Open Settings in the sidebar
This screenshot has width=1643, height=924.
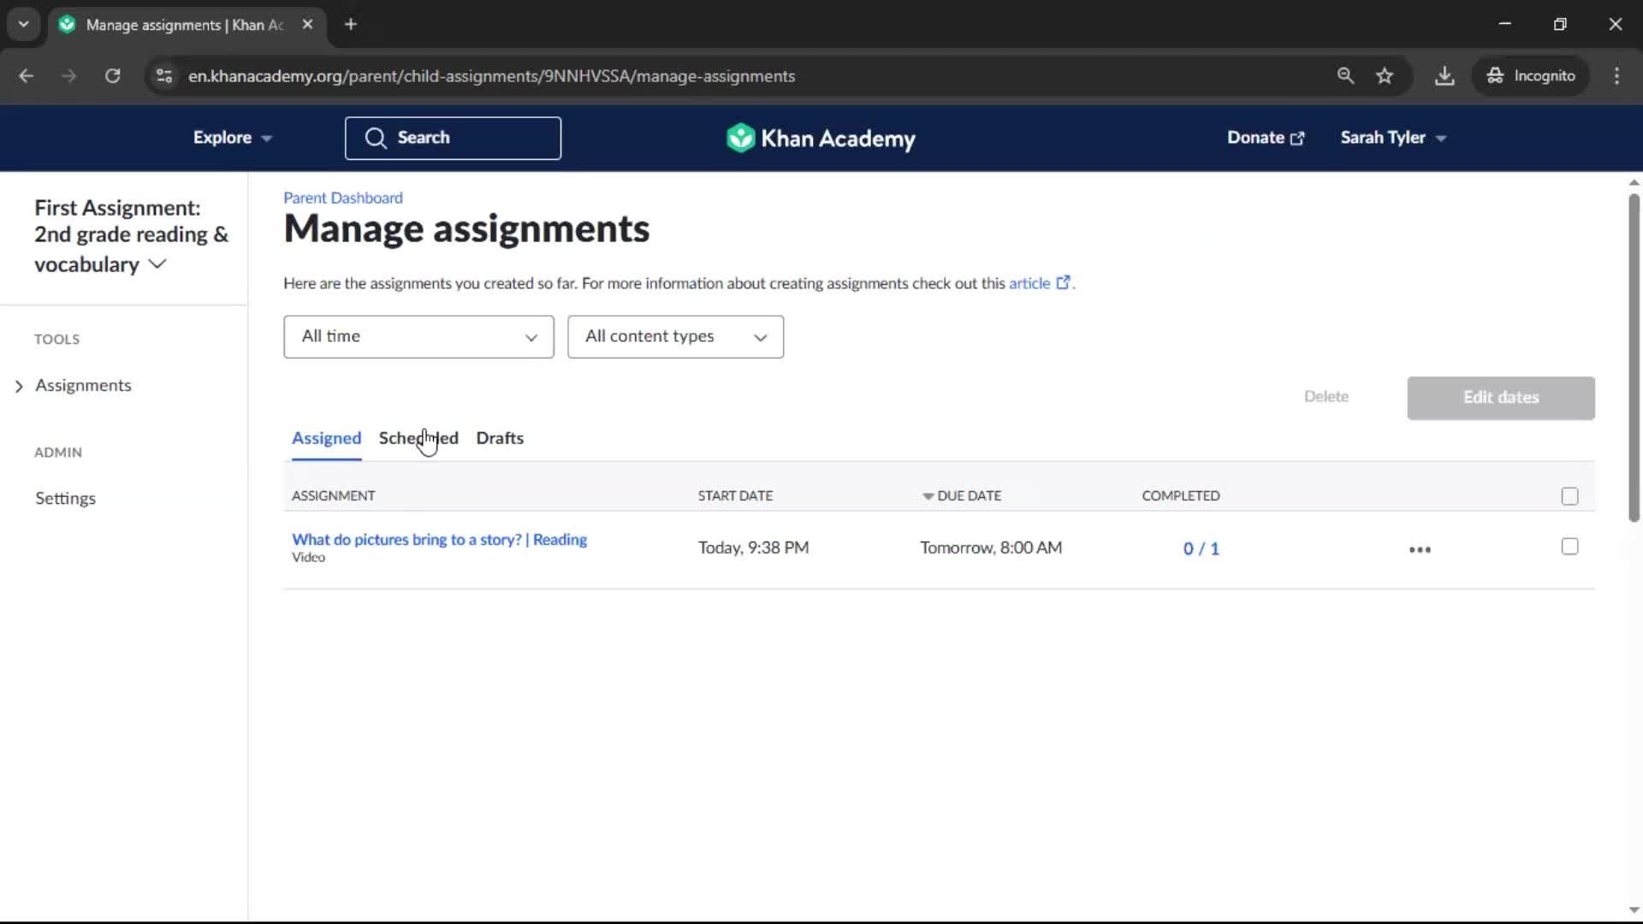65,499
